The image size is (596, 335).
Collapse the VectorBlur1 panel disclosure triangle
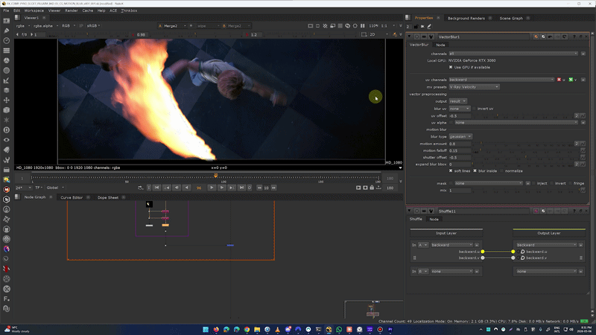[409, 36]
